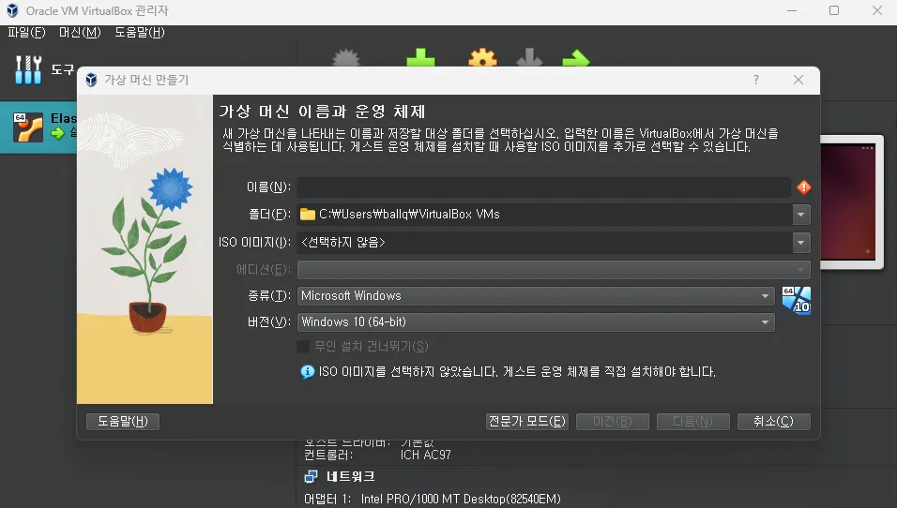The height and width of the screenshot is (508, 897).
Task: Click the gray starburst New toolbar icon
Action: coord(346,58)
